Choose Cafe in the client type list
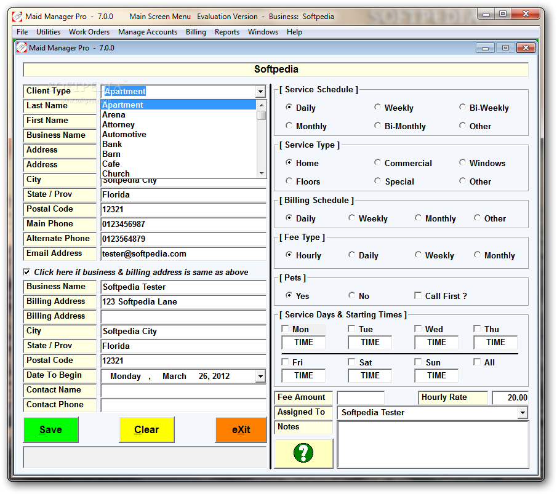Screen dimensions: 557x494 click(x=178, y=164)
